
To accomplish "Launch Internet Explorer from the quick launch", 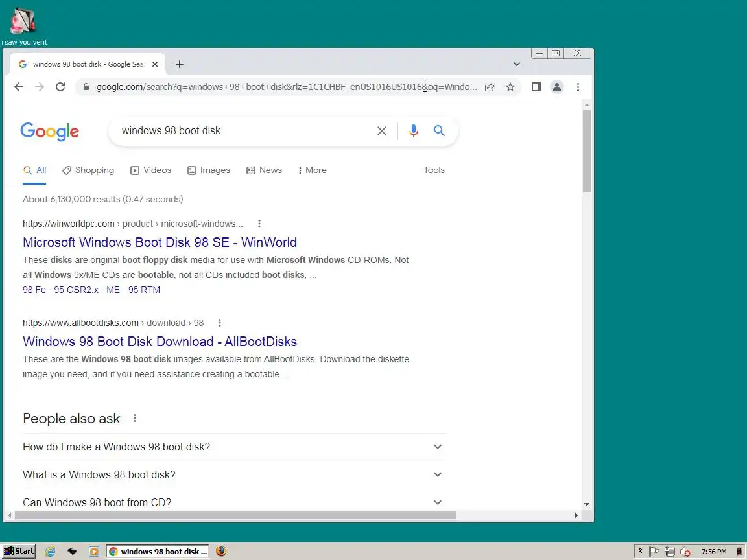I will coord(50,552).
